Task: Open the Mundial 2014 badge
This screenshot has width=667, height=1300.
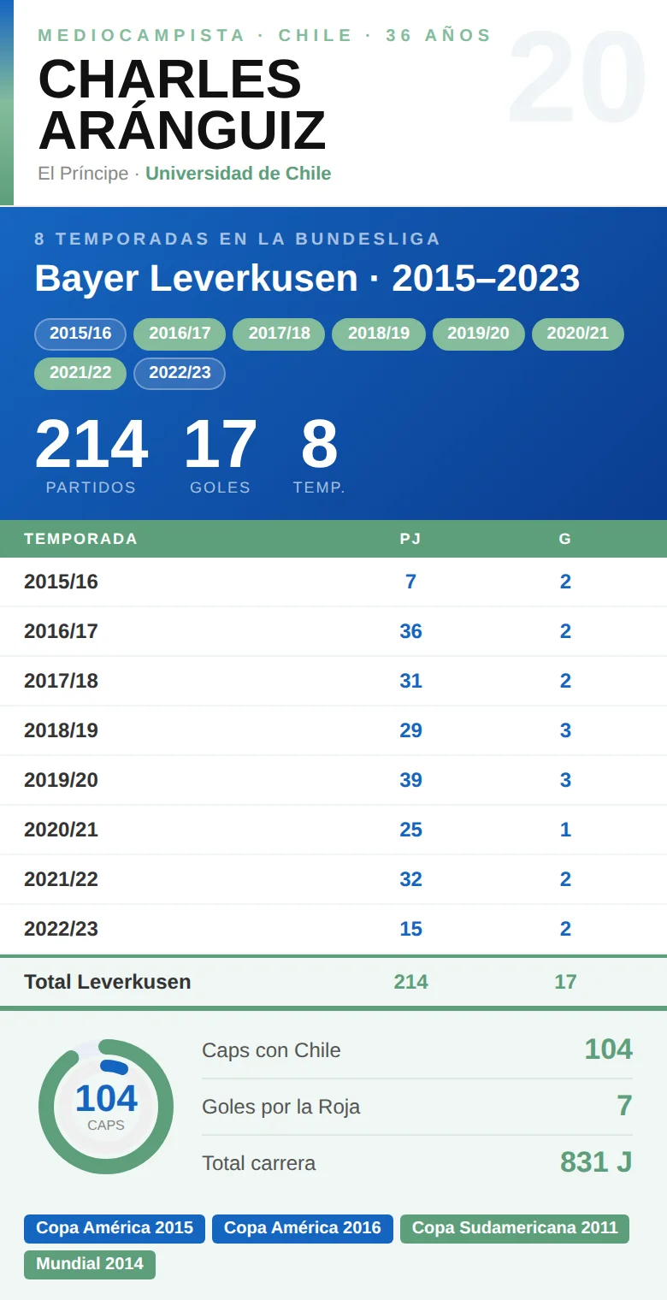Action: [90, 1264]
